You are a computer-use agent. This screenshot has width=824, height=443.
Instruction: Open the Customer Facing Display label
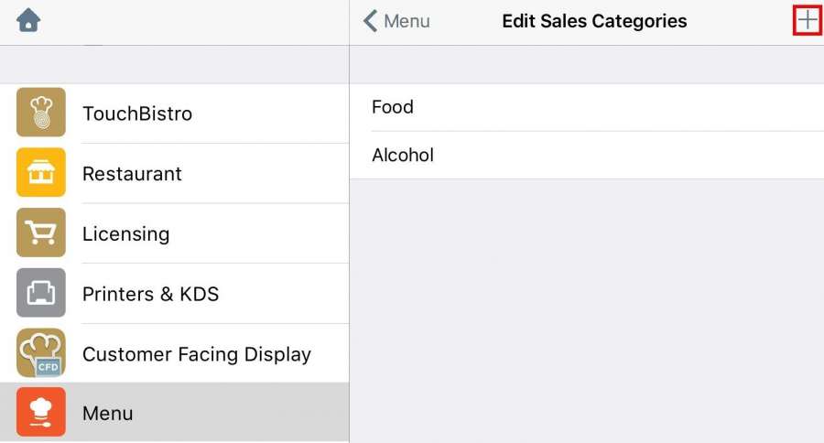pos(197,354)
